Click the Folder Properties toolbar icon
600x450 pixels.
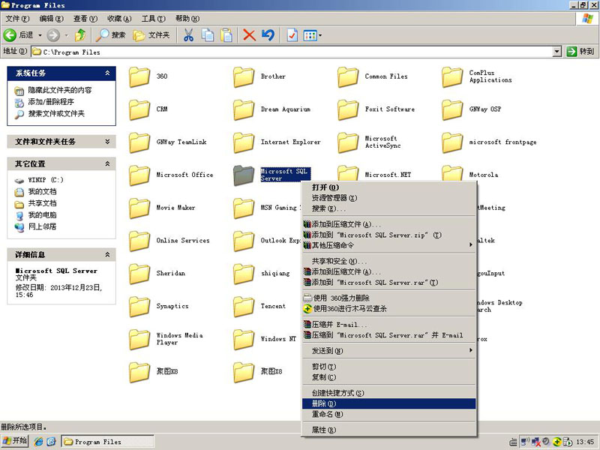(x=292, y=35)
